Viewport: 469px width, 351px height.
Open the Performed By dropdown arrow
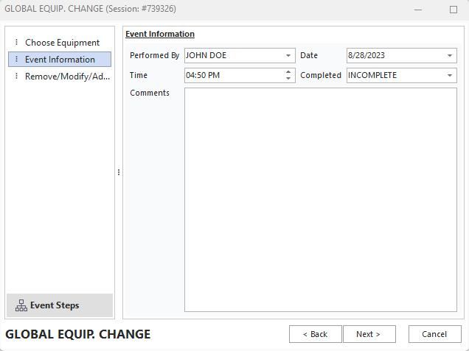click(288, 55)
